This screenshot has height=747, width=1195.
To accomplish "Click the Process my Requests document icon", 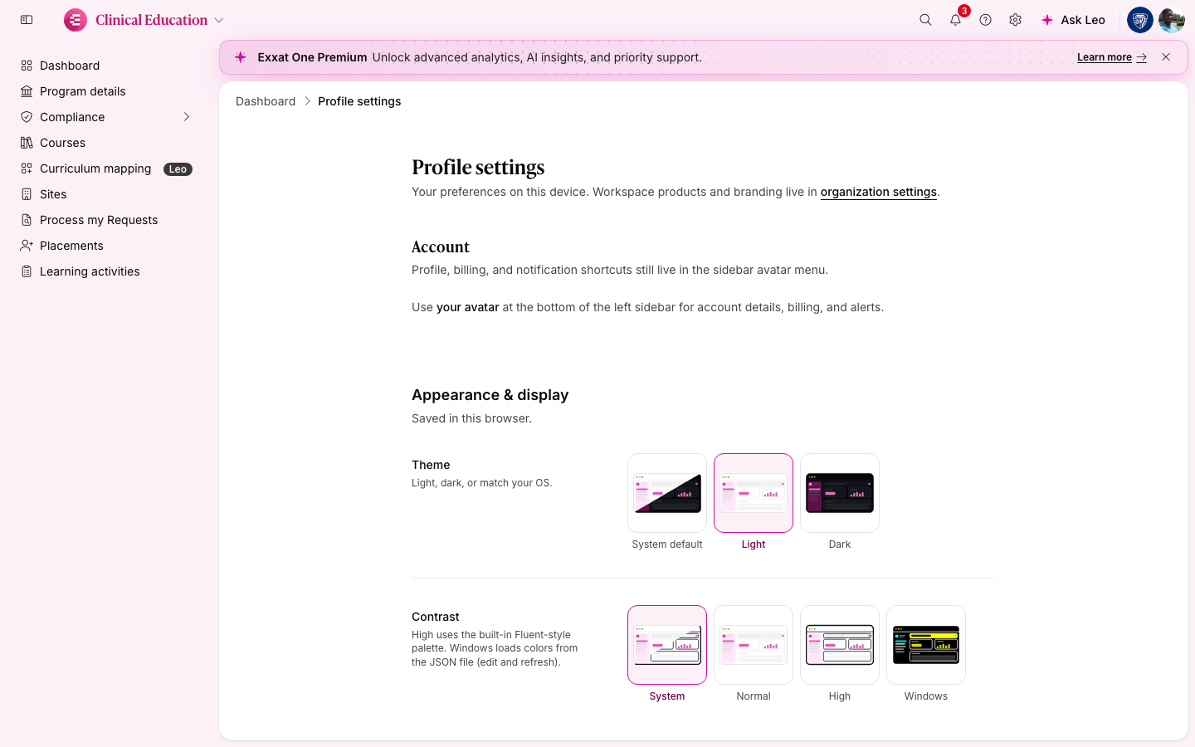I will point(27,220).
